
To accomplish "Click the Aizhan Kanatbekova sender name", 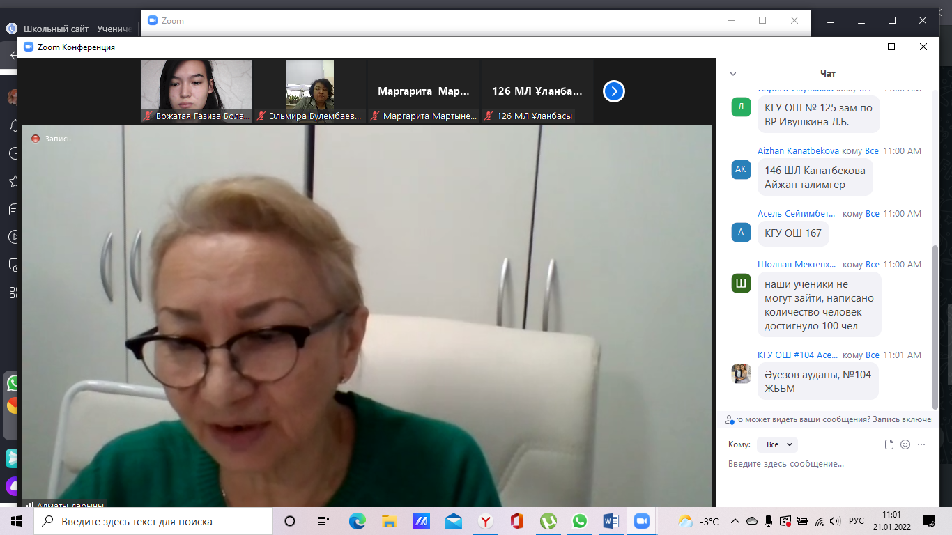I will 798,151.
